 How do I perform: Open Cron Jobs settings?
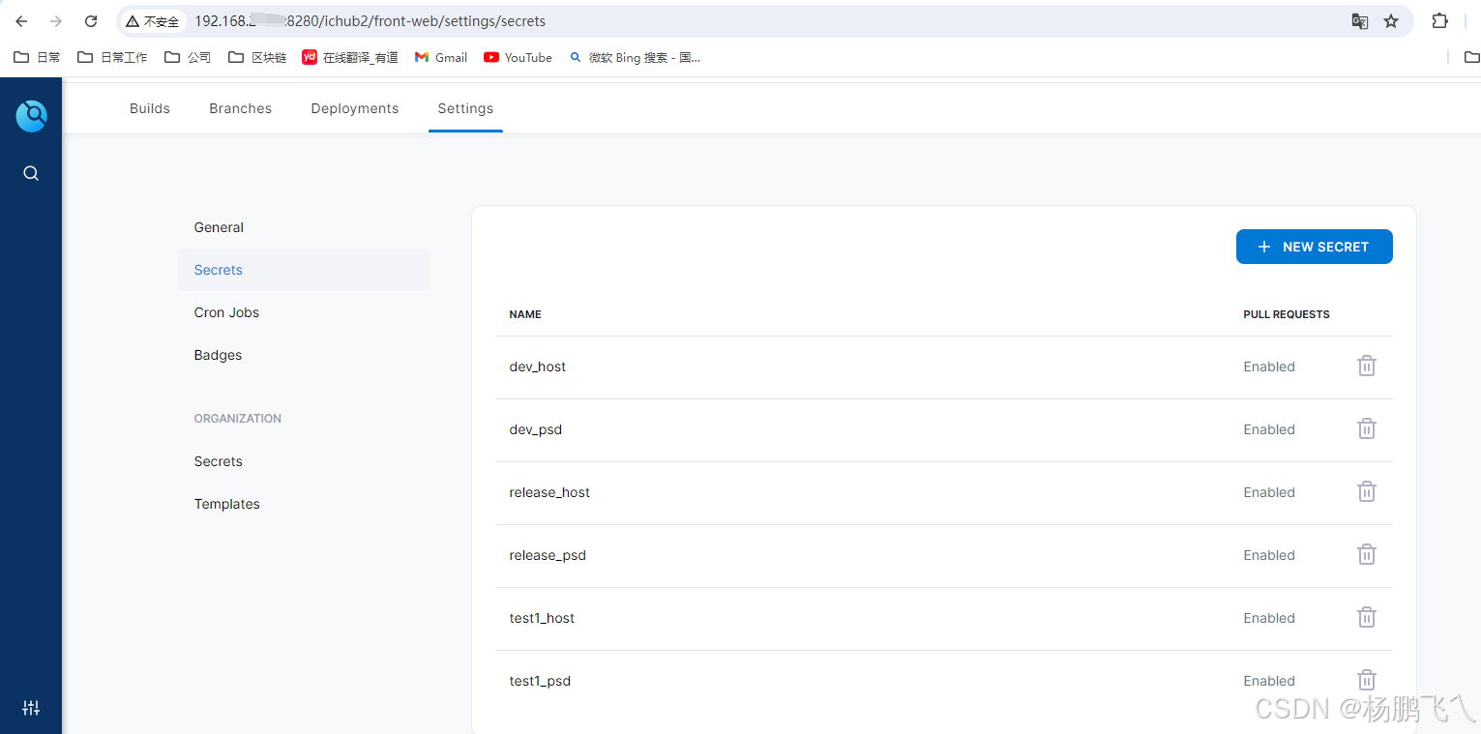[x=304, y=312]
